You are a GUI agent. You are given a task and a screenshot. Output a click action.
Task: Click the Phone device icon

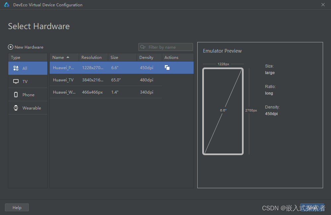(16, 95)
